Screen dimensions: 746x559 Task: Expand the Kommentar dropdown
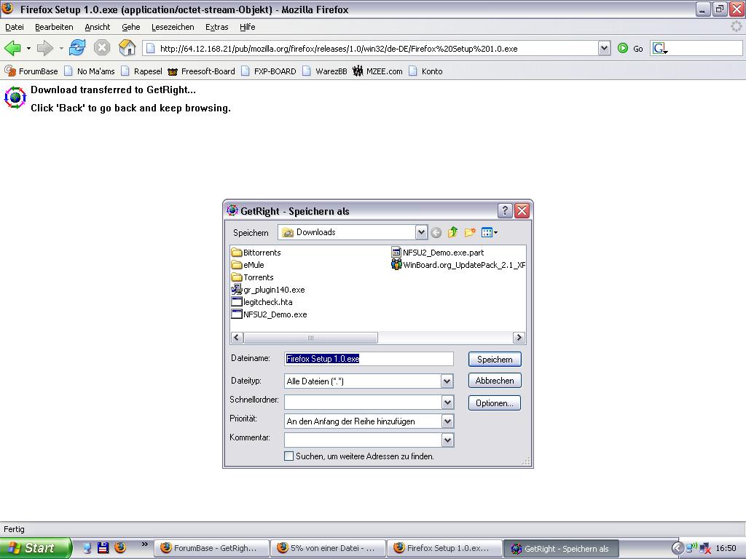(x=447, y=440)
